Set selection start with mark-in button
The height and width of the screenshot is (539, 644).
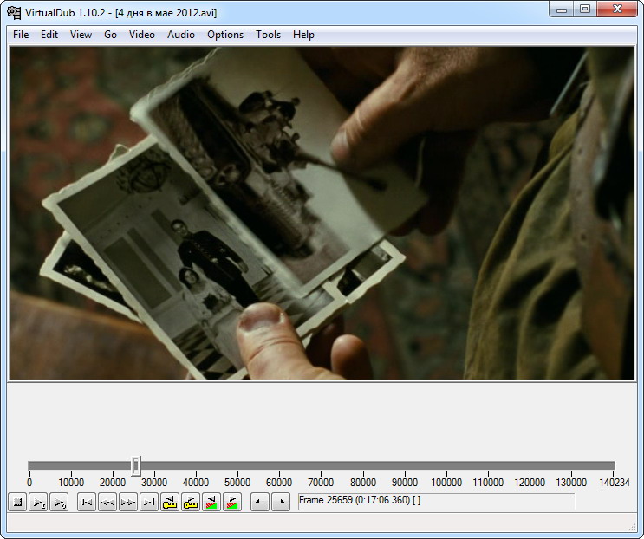click(259, 502)
